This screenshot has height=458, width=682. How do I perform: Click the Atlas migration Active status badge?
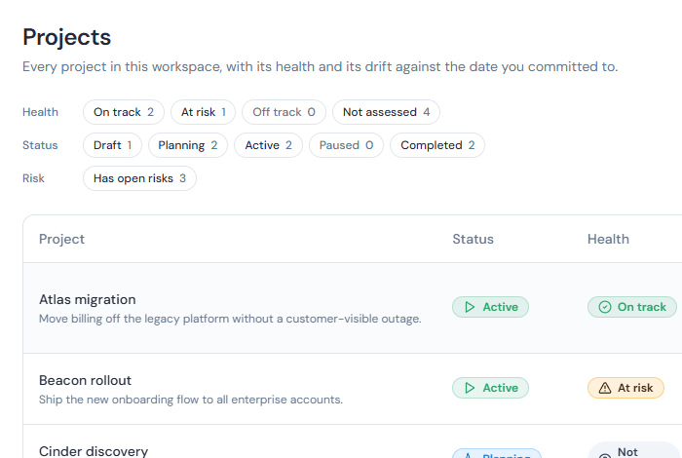(491, 307)
